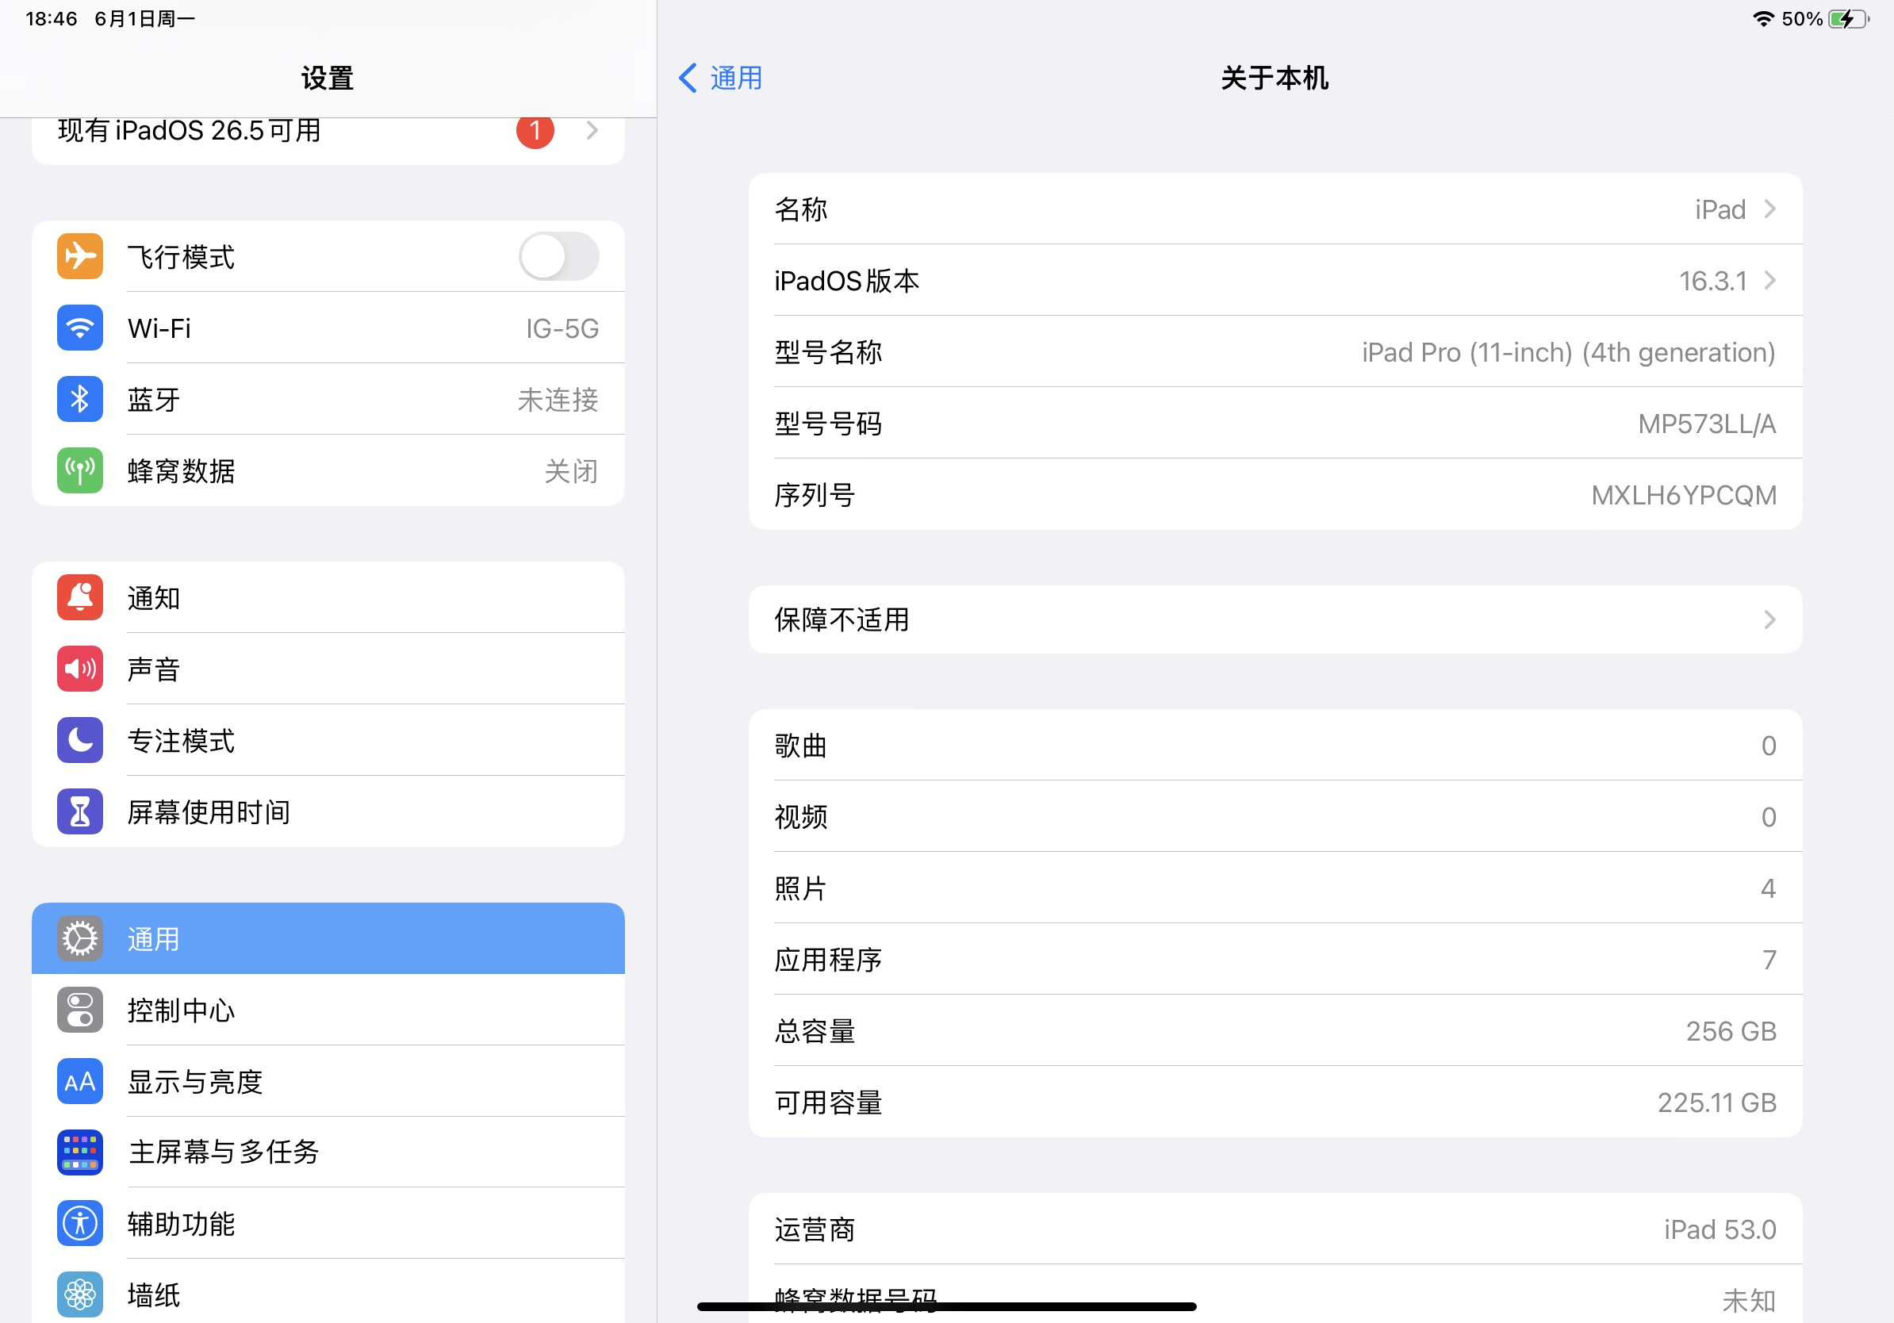Open the 屏幕使用时间 settings section
This screenshot has height=1323, width=1894.
(328, 811)
